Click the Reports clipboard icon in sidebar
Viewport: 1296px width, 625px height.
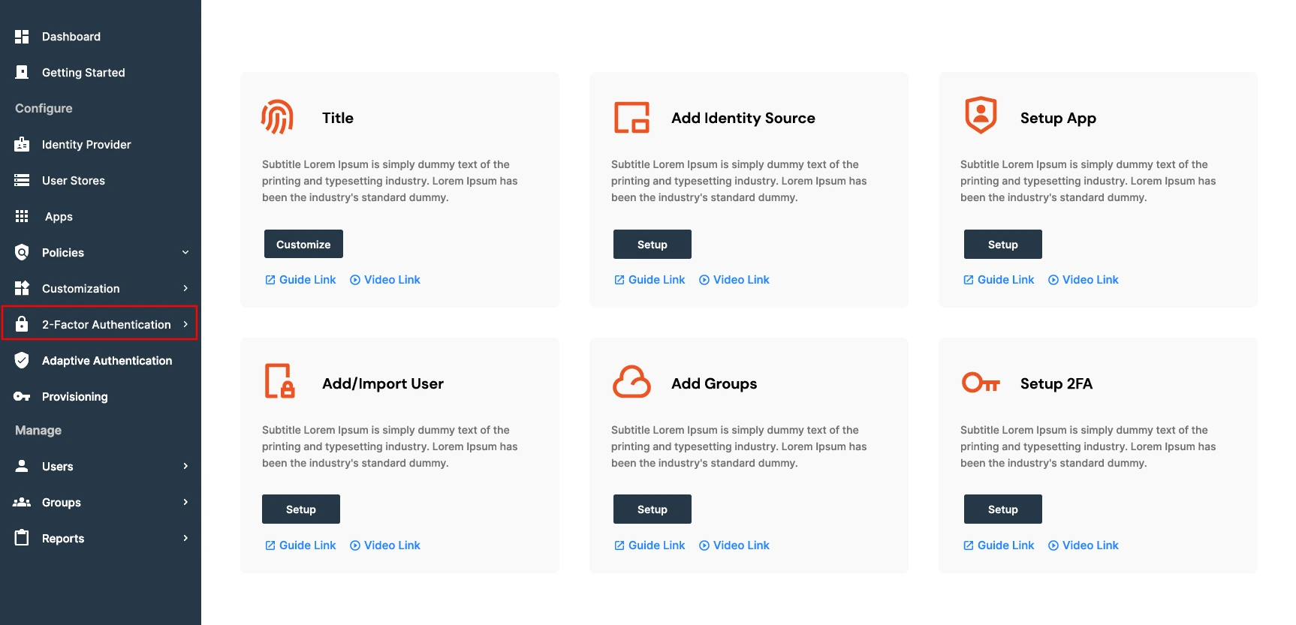point(22,538)
